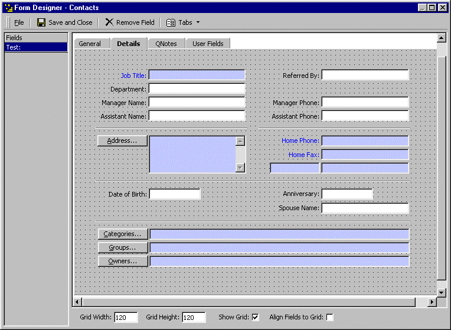Select the Assistant Phone: label

click(x=295, y=116)
